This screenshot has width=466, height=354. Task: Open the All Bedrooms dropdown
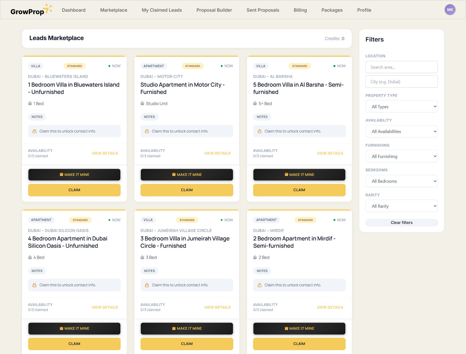pos(401,181)
